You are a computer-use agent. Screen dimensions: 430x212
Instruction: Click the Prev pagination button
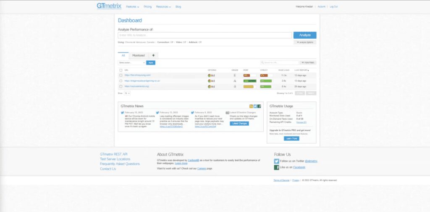coord(299,93)
